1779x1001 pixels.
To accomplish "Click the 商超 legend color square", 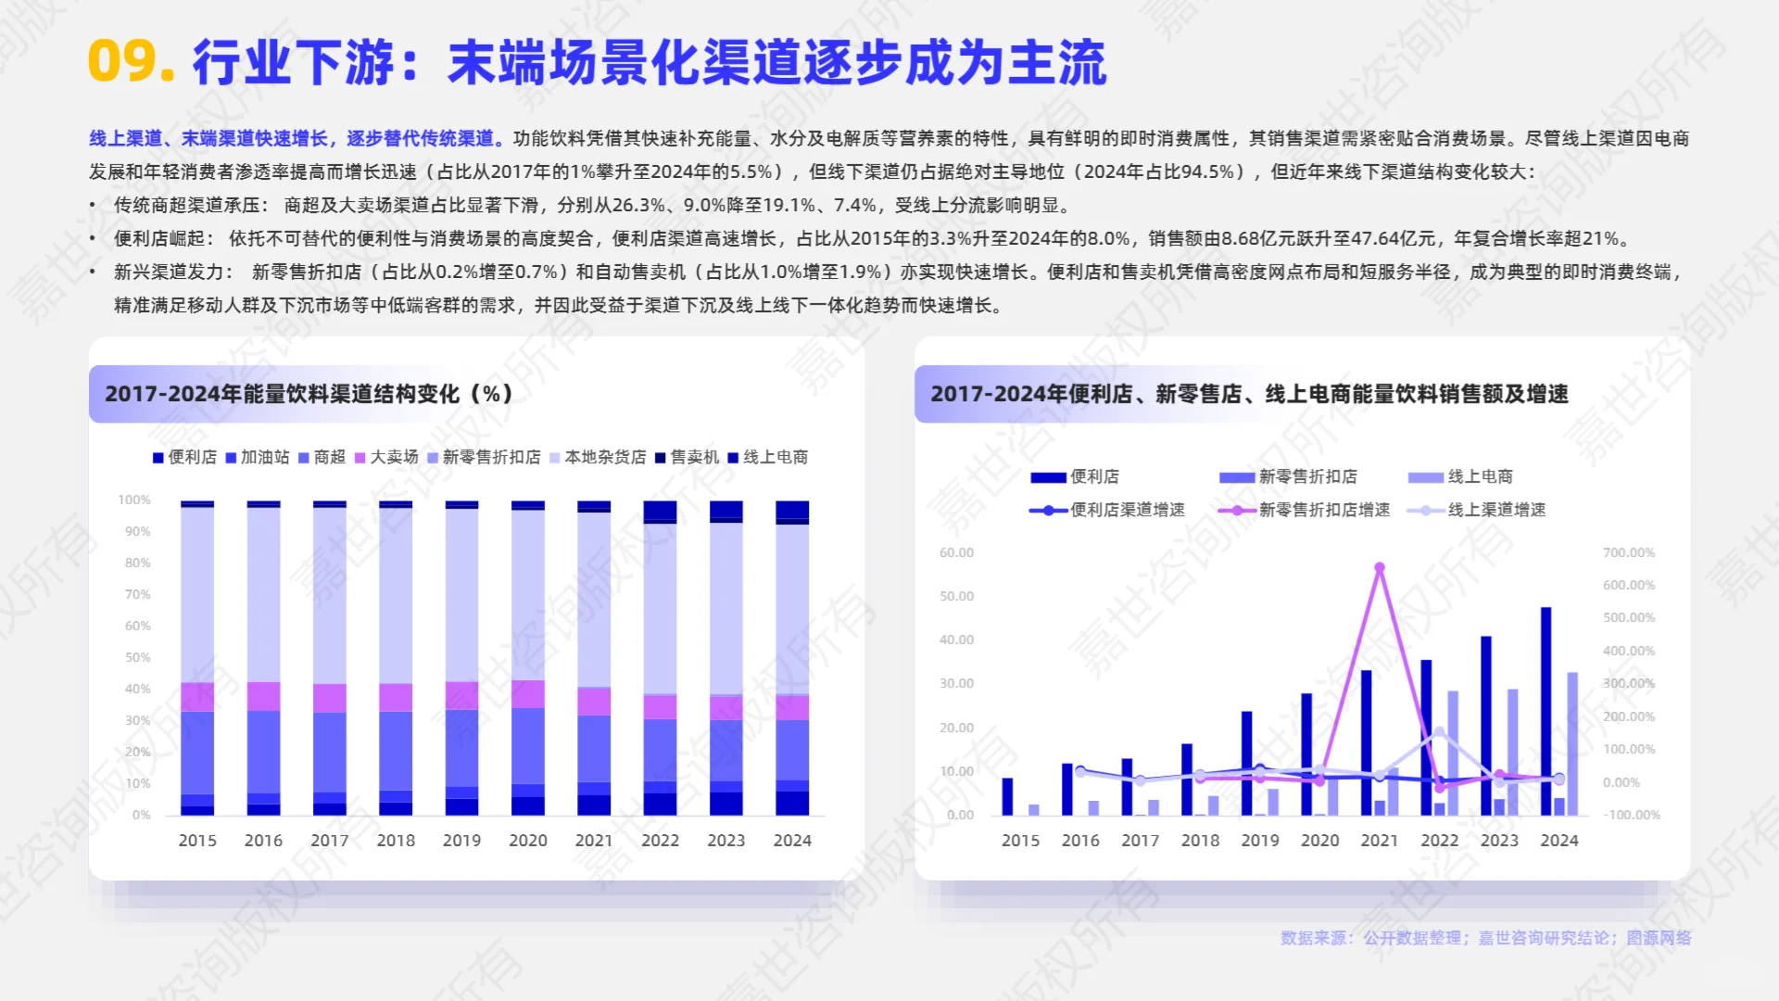I will [x=302, y=457].
